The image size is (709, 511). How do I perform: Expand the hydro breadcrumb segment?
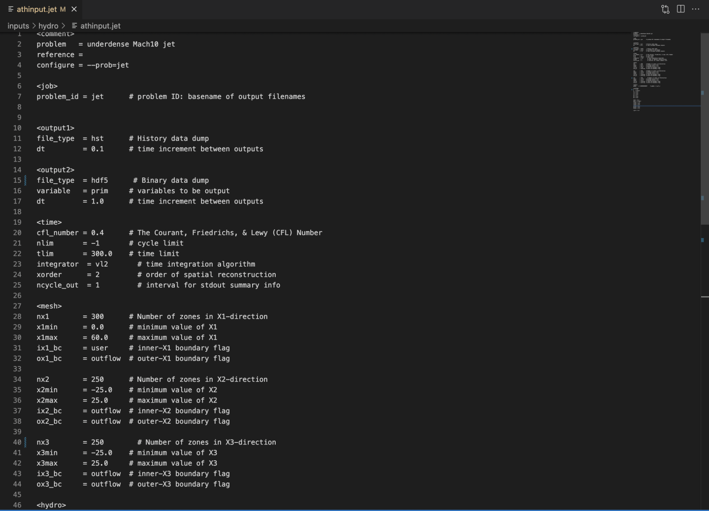[x=48, y=26]
